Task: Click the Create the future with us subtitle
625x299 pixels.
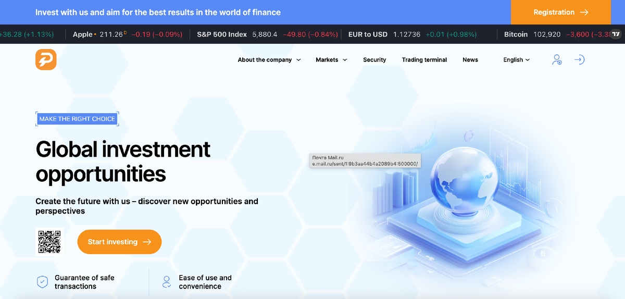Action: (x=147, y=206)
